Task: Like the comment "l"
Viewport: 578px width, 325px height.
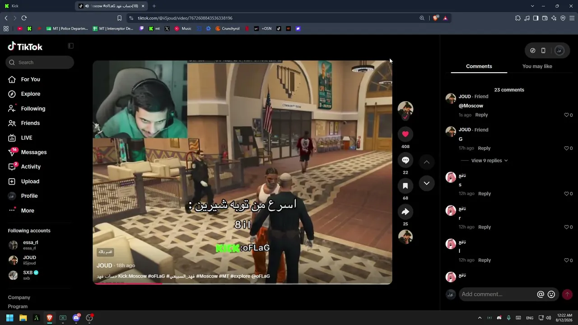Action: click(x=566, y=260)
